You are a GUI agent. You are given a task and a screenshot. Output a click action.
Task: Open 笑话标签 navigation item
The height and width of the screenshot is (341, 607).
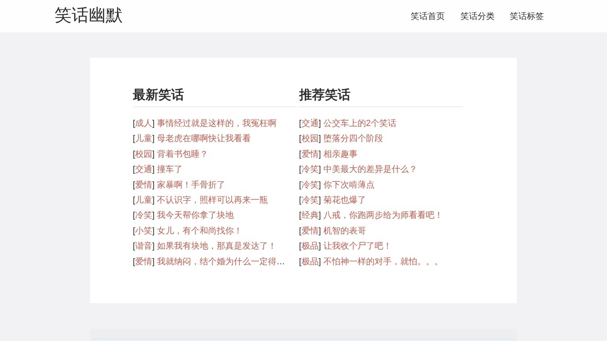[x=527, y=16]
